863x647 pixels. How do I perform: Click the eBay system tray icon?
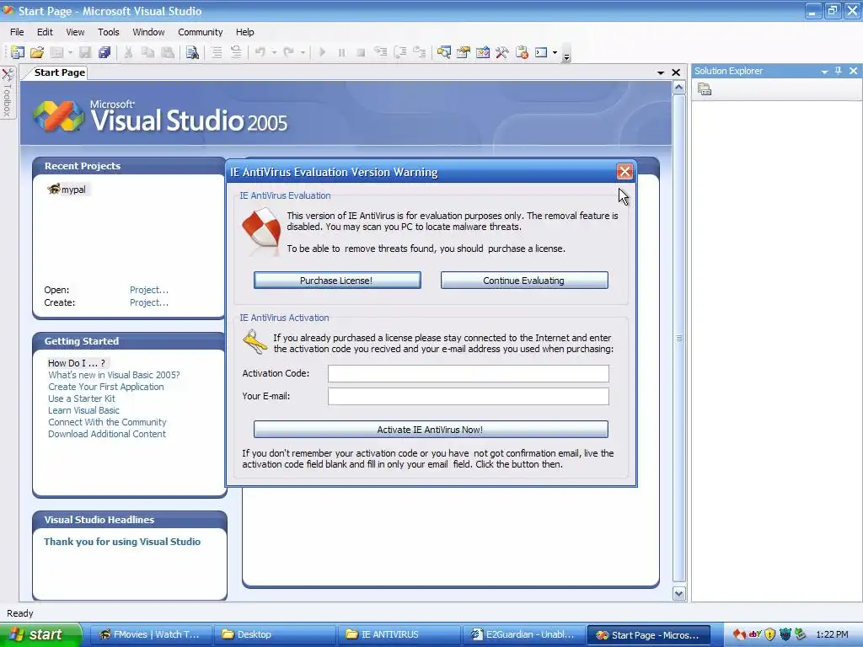[x=754, y=634]
